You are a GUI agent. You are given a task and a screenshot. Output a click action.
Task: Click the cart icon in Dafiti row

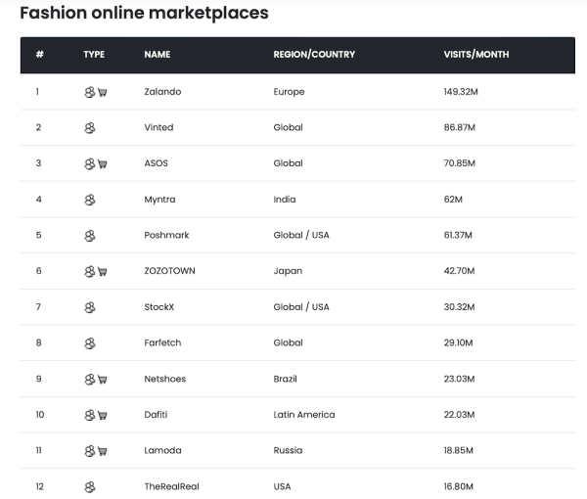[103, 415]
